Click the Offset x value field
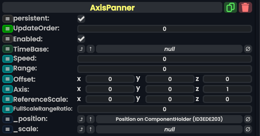260x136 pixels. [x=110, y=79]
